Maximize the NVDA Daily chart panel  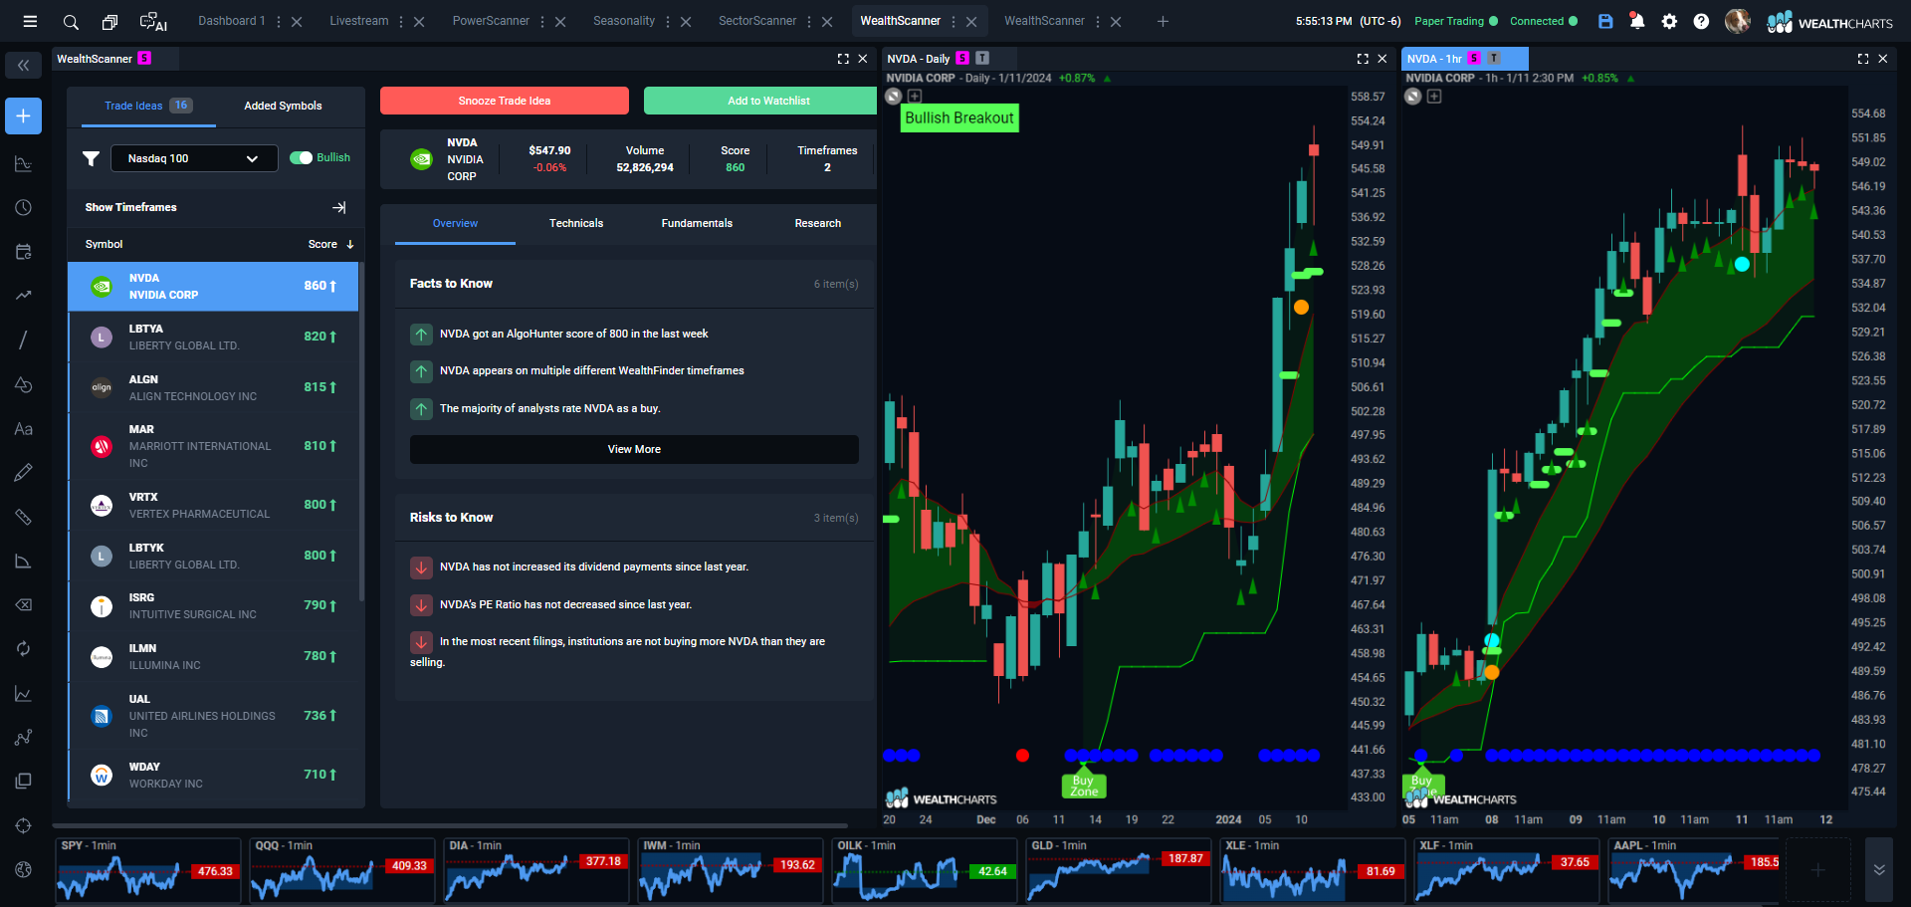1363,59
